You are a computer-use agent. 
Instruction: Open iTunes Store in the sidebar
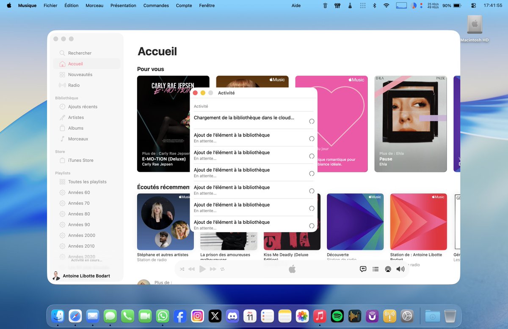point(87,160)
